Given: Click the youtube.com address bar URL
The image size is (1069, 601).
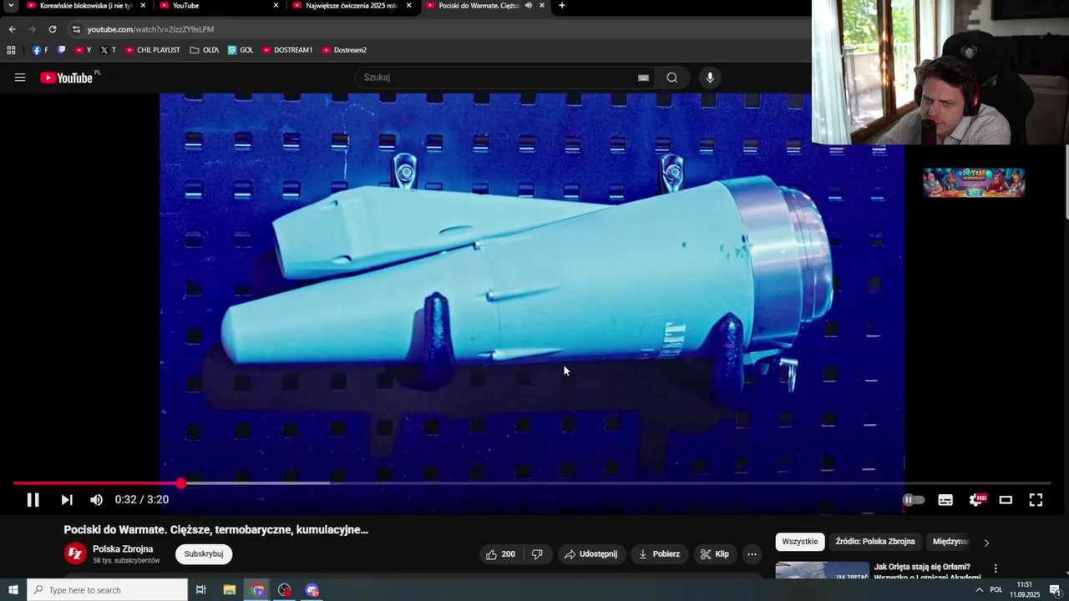Looking at the screenshot, I should pyautogui.click(x=150, y=29).
